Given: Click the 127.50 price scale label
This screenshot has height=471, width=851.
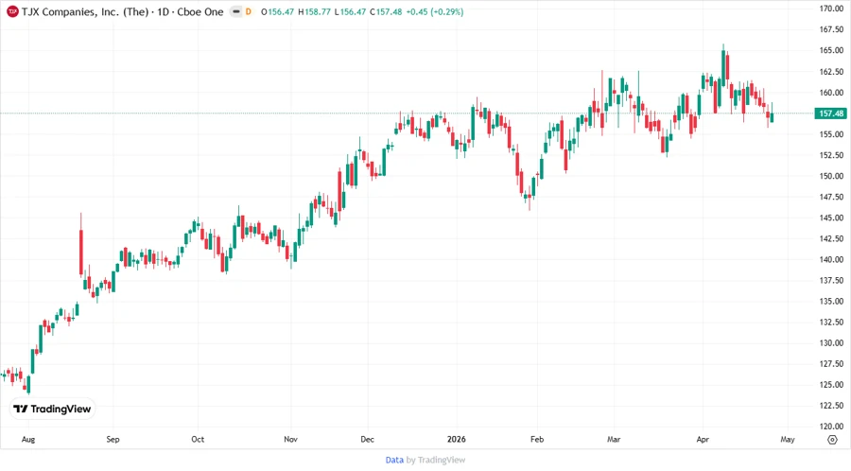Looking at the screenshot, I should pos(831,364).
